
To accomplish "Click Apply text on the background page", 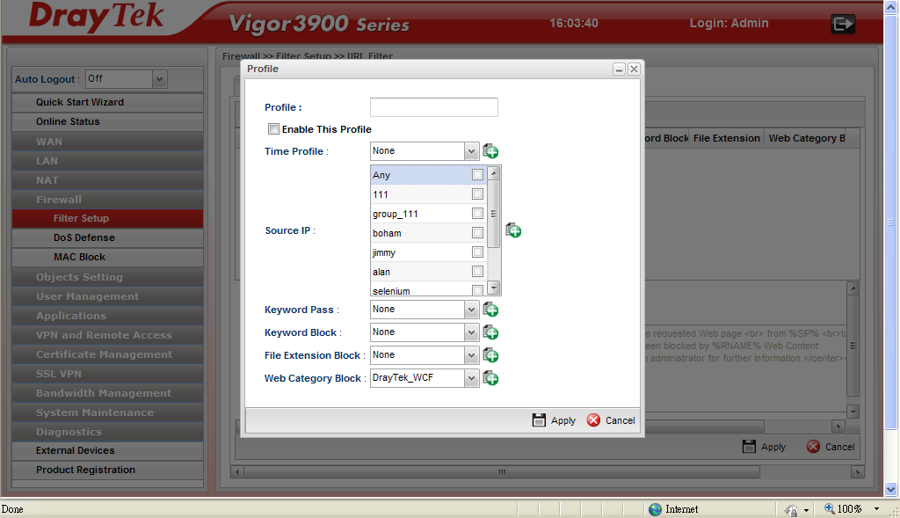I will (773, 448).
